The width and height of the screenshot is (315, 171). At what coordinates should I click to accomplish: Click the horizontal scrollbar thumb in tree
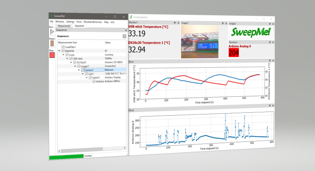82,149
